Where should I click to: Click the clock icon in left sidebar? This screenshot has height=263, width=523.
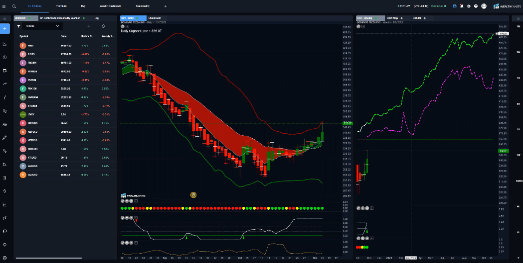[4, 57]
